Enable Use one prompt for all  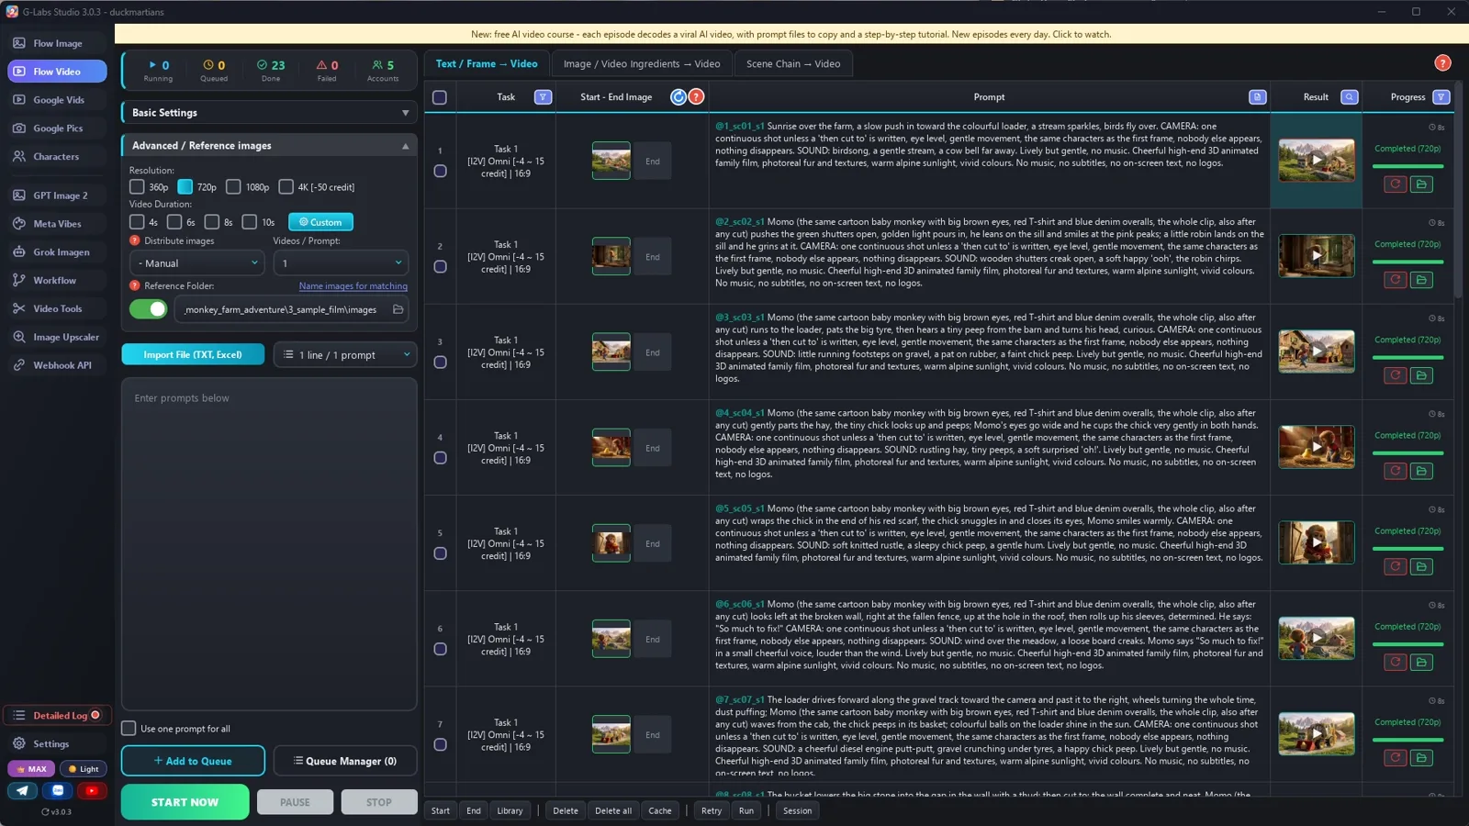tap(129, 729)
